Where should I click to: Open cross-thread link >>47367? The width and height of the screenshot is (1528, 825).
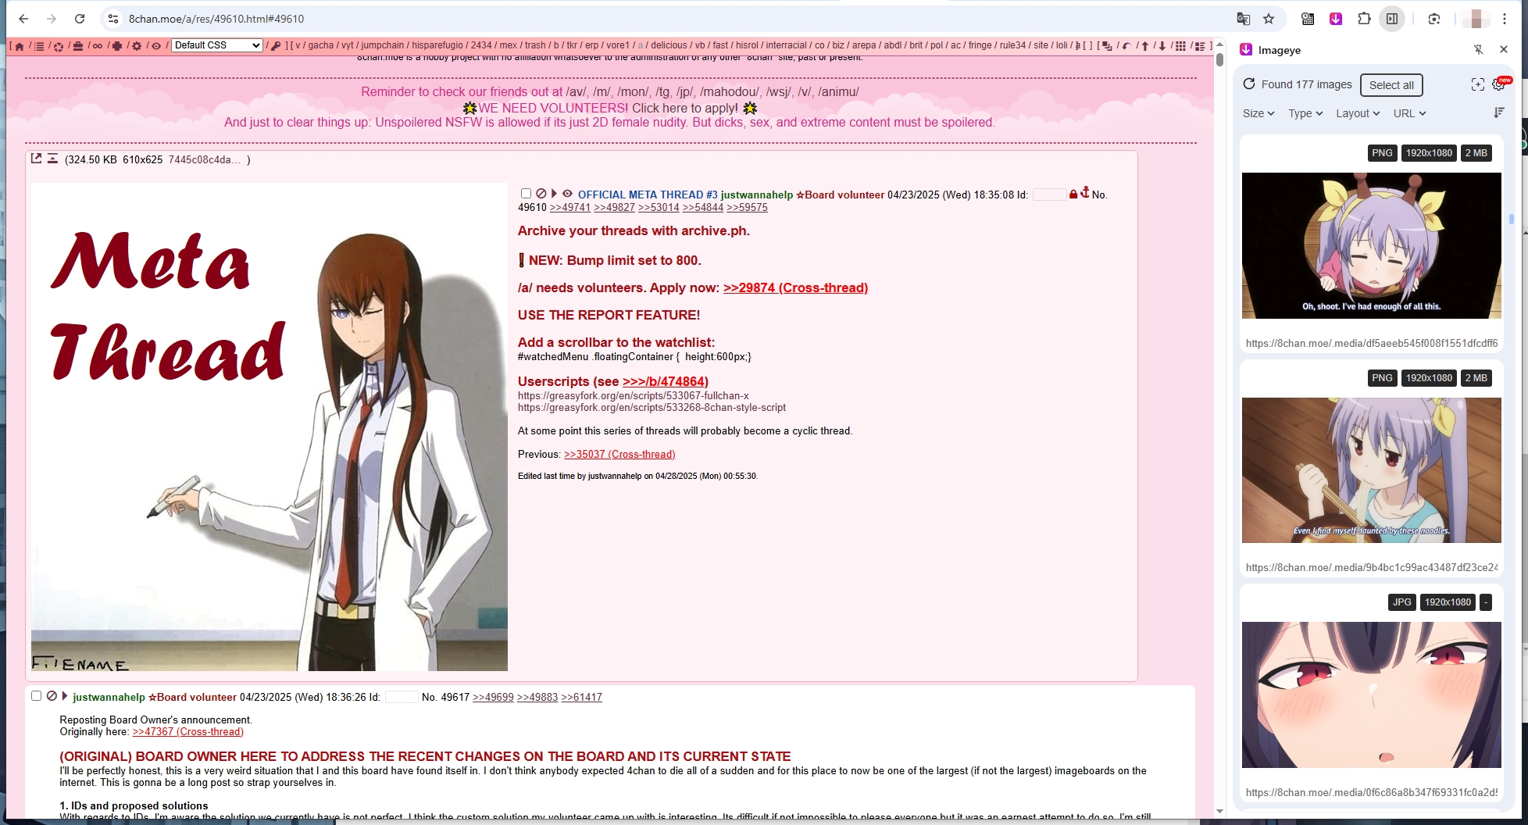187,731
